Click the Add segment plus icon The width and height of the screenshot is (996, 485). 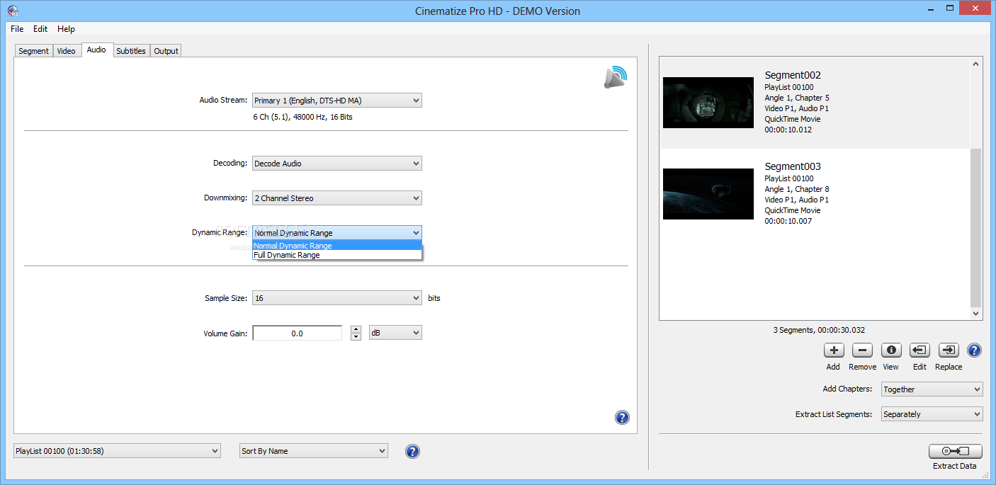click(x=834, y=350)
